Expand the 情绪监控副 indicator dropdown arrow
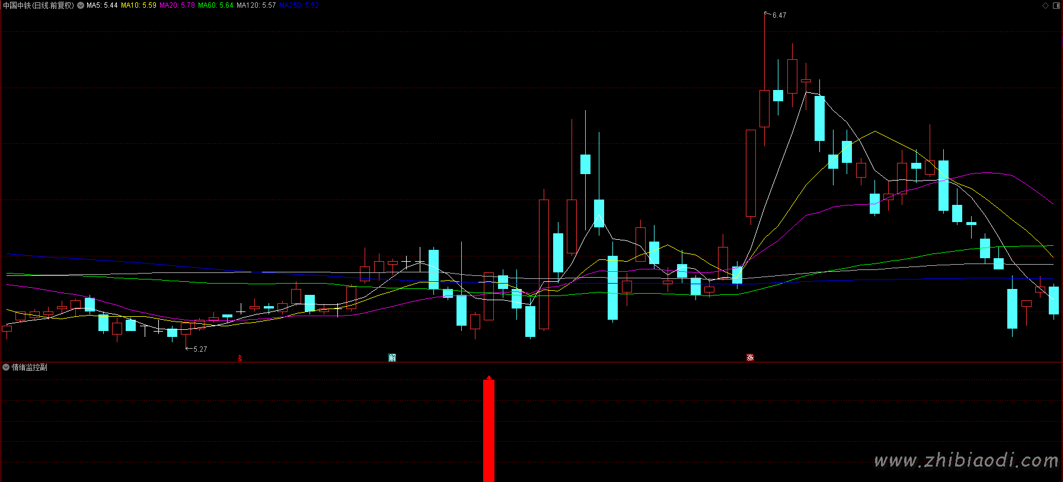Viewport: 1063px width, 482px height. coord(6,367)
